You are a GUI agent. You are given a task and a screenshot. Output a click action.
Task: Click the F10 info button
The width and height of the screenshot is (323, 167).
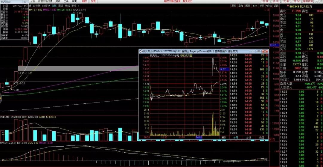(255, 6)
